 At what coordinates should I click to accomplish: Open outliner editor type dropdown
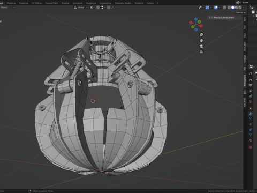tap(252, 8)
